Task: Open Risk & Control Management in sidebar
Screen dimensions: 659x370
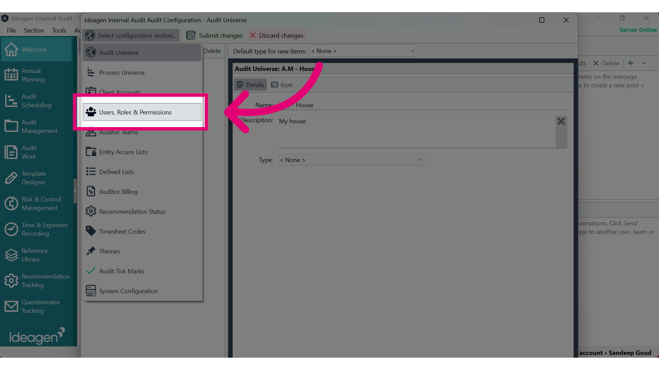Action: point(36,203)
